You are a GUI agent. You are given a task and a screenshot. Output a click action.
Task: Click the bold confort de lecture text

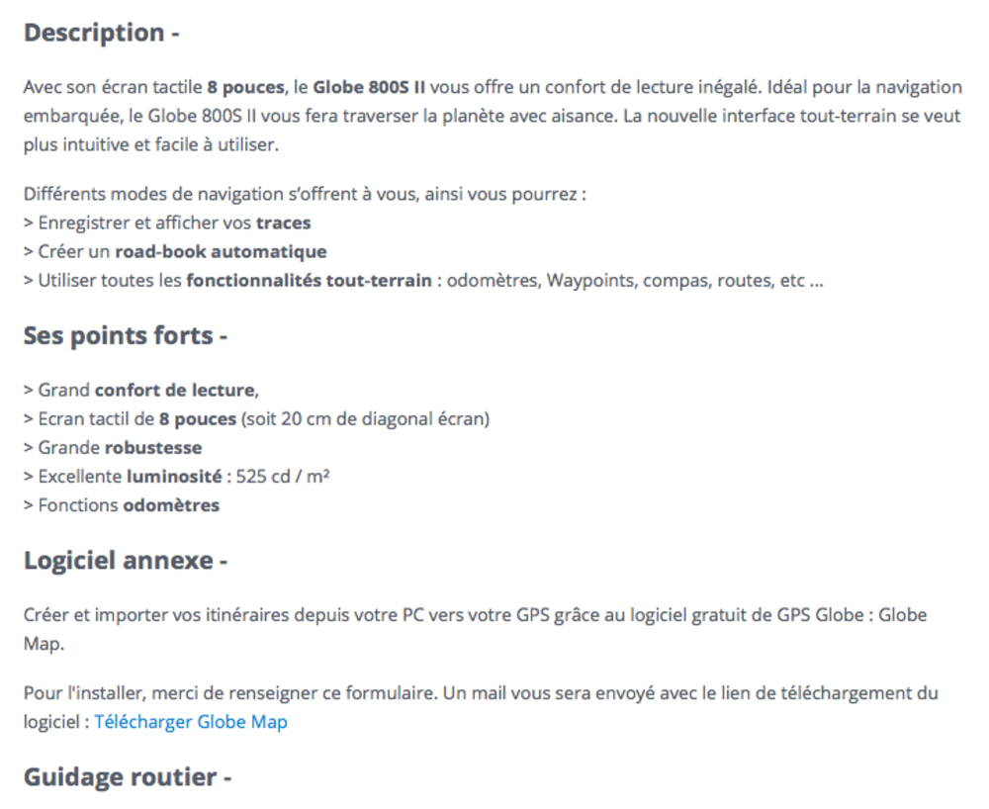coord(175,391)
